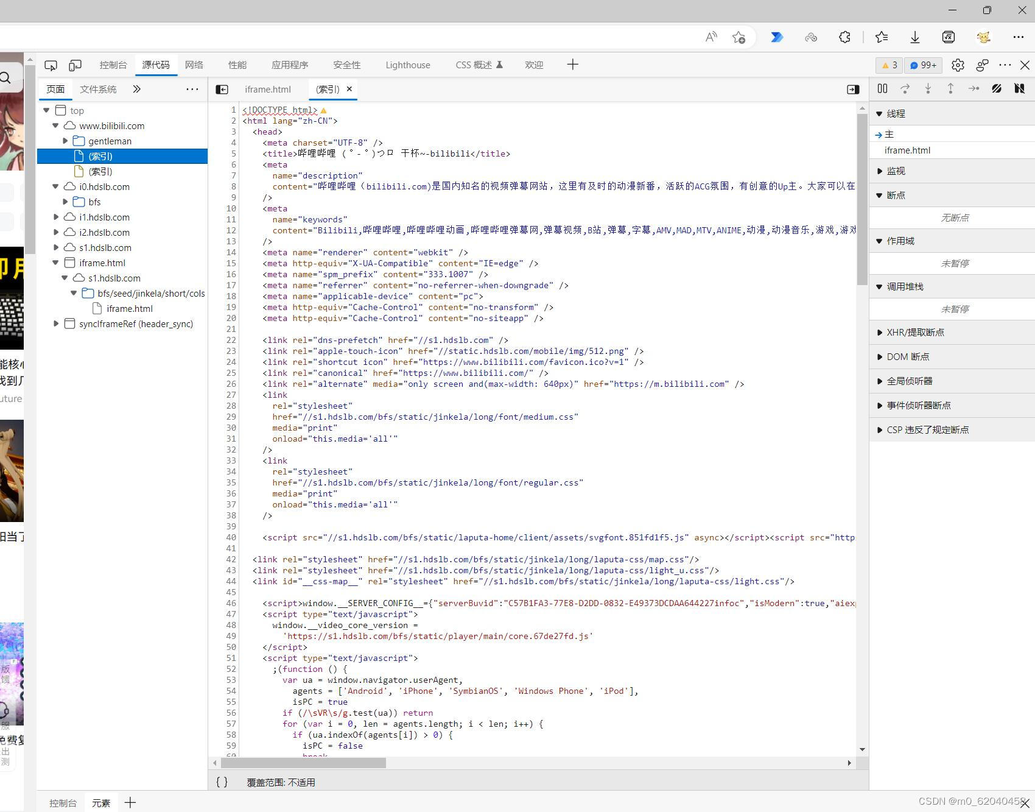Hide the navigator sidebar pane
The width and height of the screenshot is (1035, 812).
pyautogui.click(x=222, y=90)
